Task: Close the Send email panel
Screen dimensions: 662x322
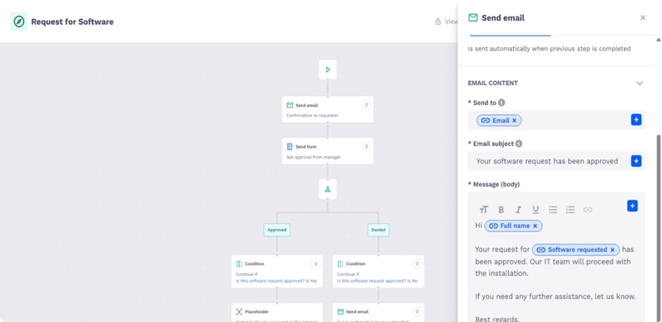Action: click(643, 17)
